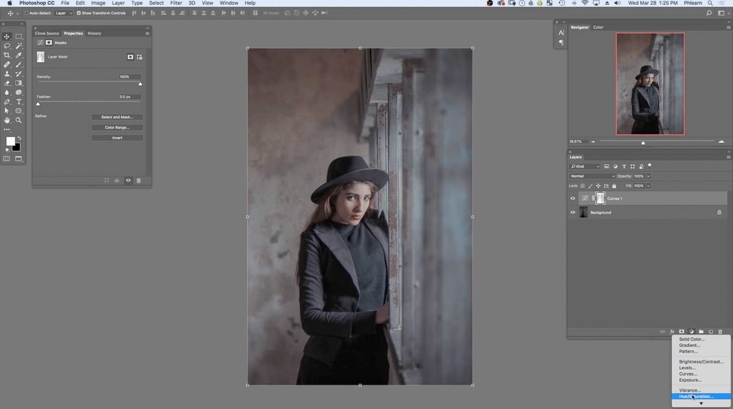Click the Navigator zoom slider handle
Screen dimensions: 733x409
pos(643,143)
